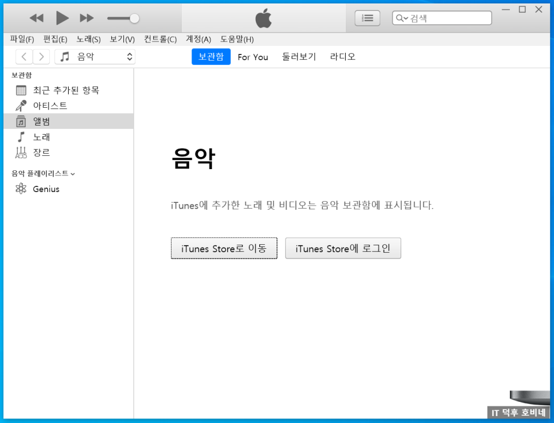Go back with the left arrow button
554x423 pixels.
tap(24, 57)
